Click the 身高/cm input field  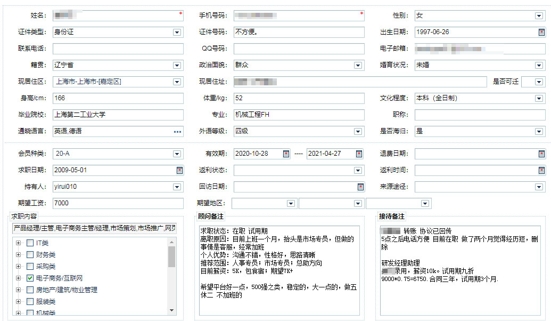tap(118, 98)
